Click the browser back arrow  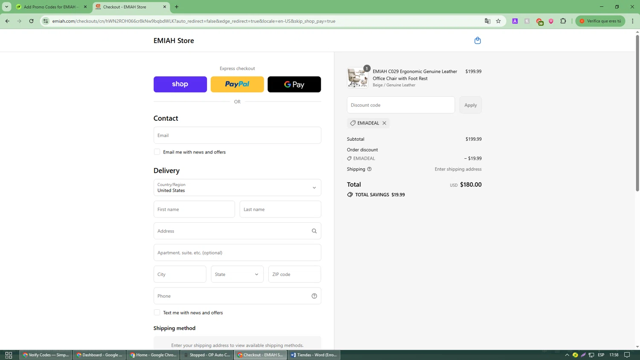[x=7, y=21]
